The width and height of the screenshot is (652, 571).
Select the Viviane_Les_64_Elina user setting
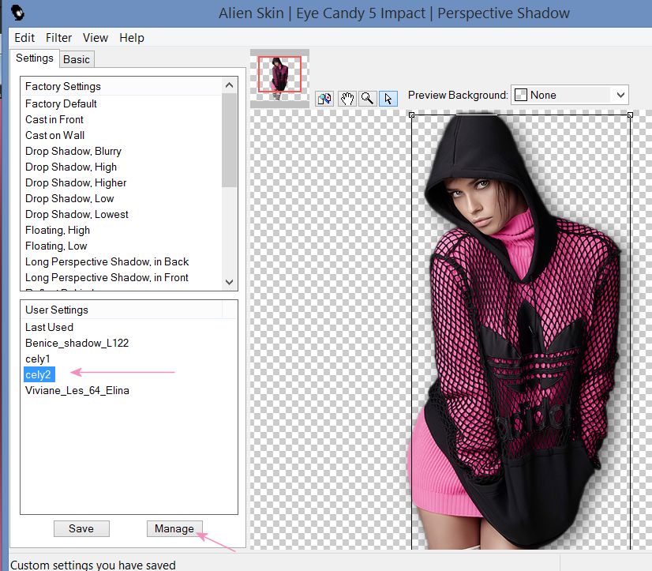click(x=77, y=390)
